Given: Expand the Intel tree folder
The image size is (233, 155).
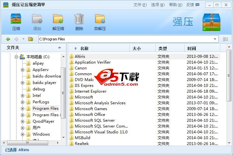Looking at the screenshot, I should click(22, 96).
